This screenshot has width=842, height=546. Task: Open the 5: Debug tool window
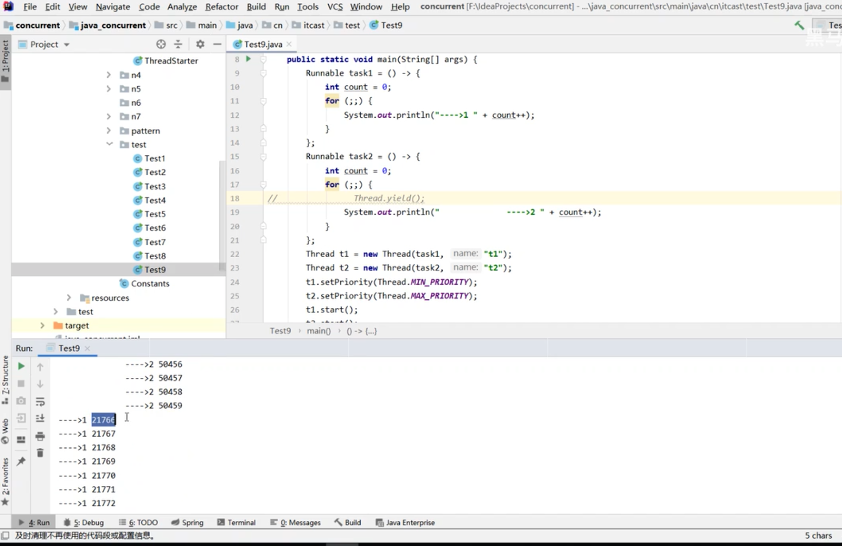pos(83,522)
